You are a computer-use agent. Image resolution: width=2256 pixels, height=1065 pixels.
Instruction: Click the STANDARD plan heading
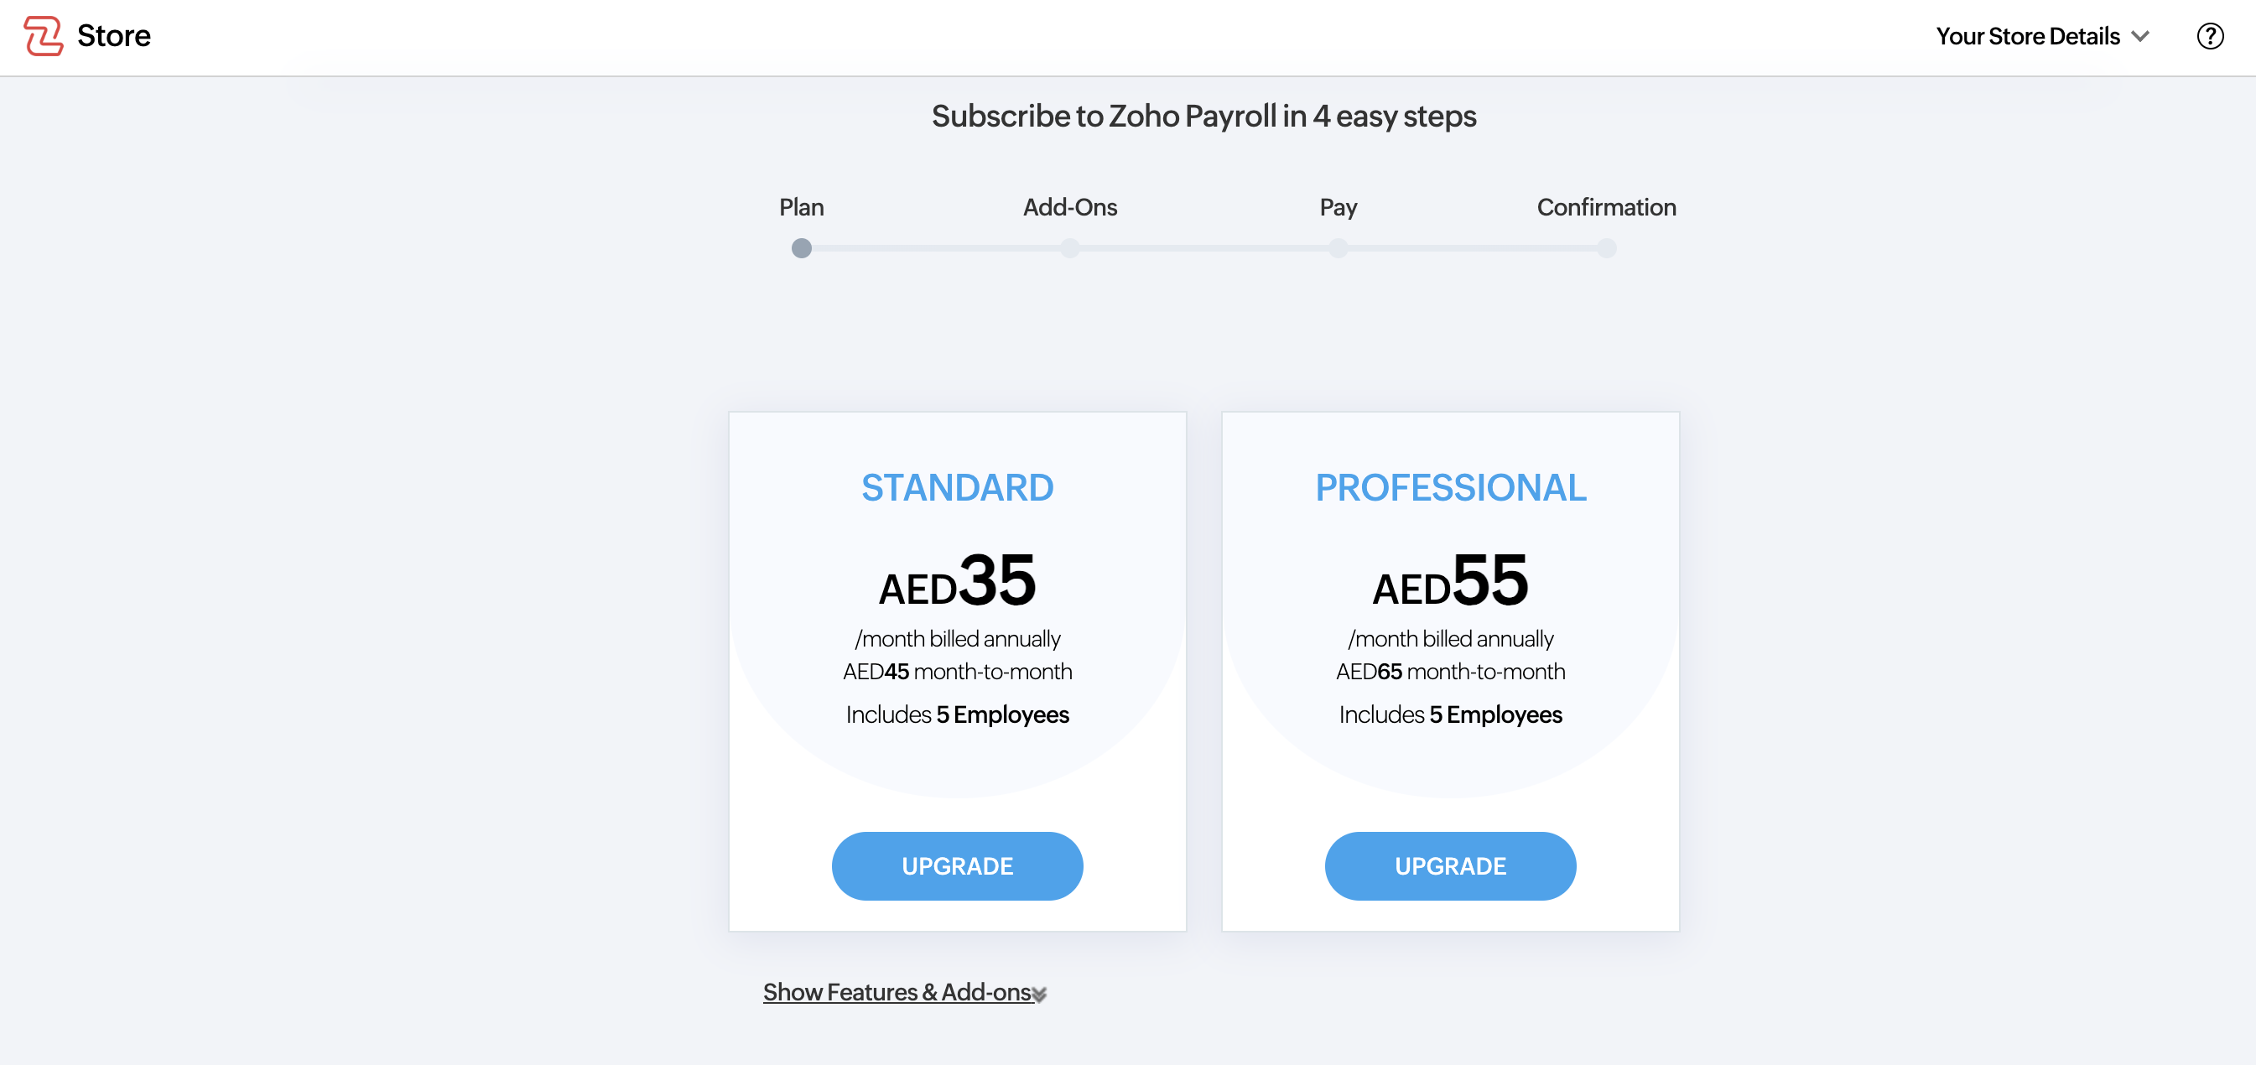[x=956, y=487]
